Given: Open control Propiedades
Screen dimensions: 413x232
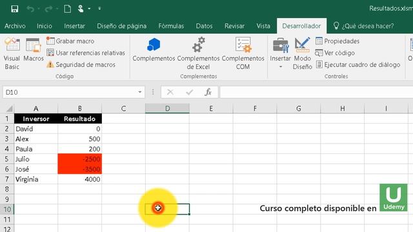Looking at the screenshot, I should [337, 41].
